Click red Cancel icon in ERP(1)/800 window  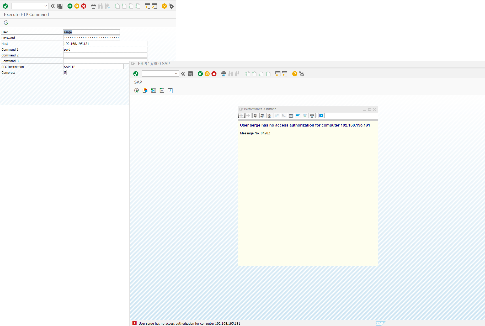point(214,74)
